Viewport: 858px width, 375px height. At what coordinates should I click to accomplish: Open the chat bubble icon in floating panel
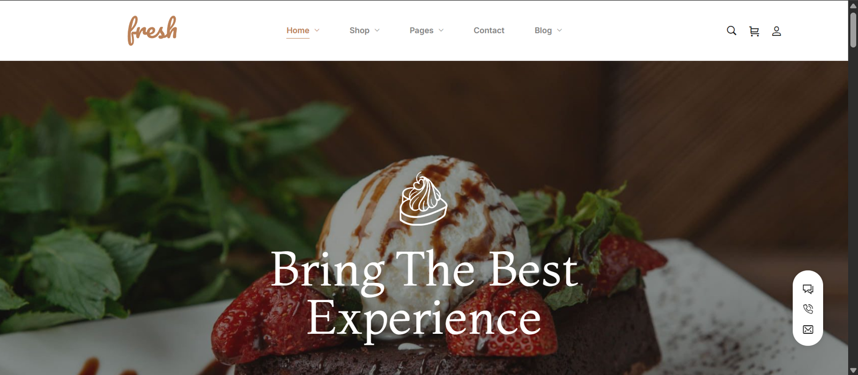[x=808, y=289]
